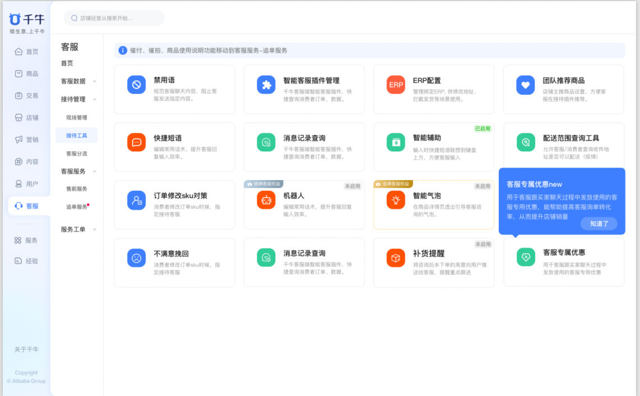Click the 快捷短语 orange chat bubble icon
This screenshot has height=396, width=640.
(x=136, y=142)
